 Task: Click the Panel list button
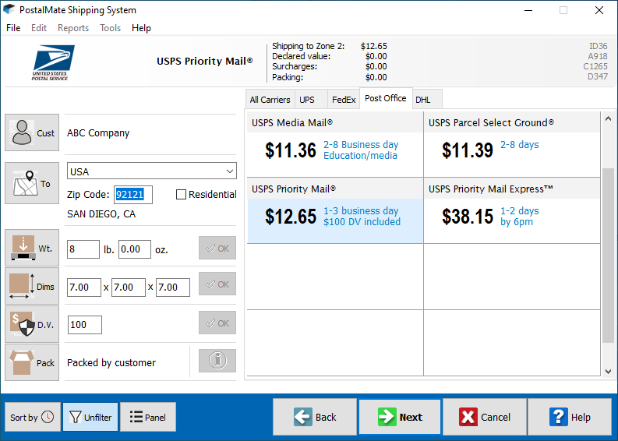pos(148,417)
